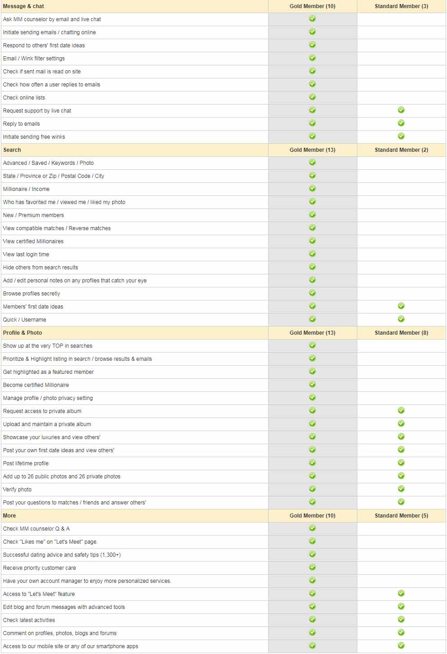
Task: Click Standard Member check for "Reply to emails"
Action: coord(401,123)
